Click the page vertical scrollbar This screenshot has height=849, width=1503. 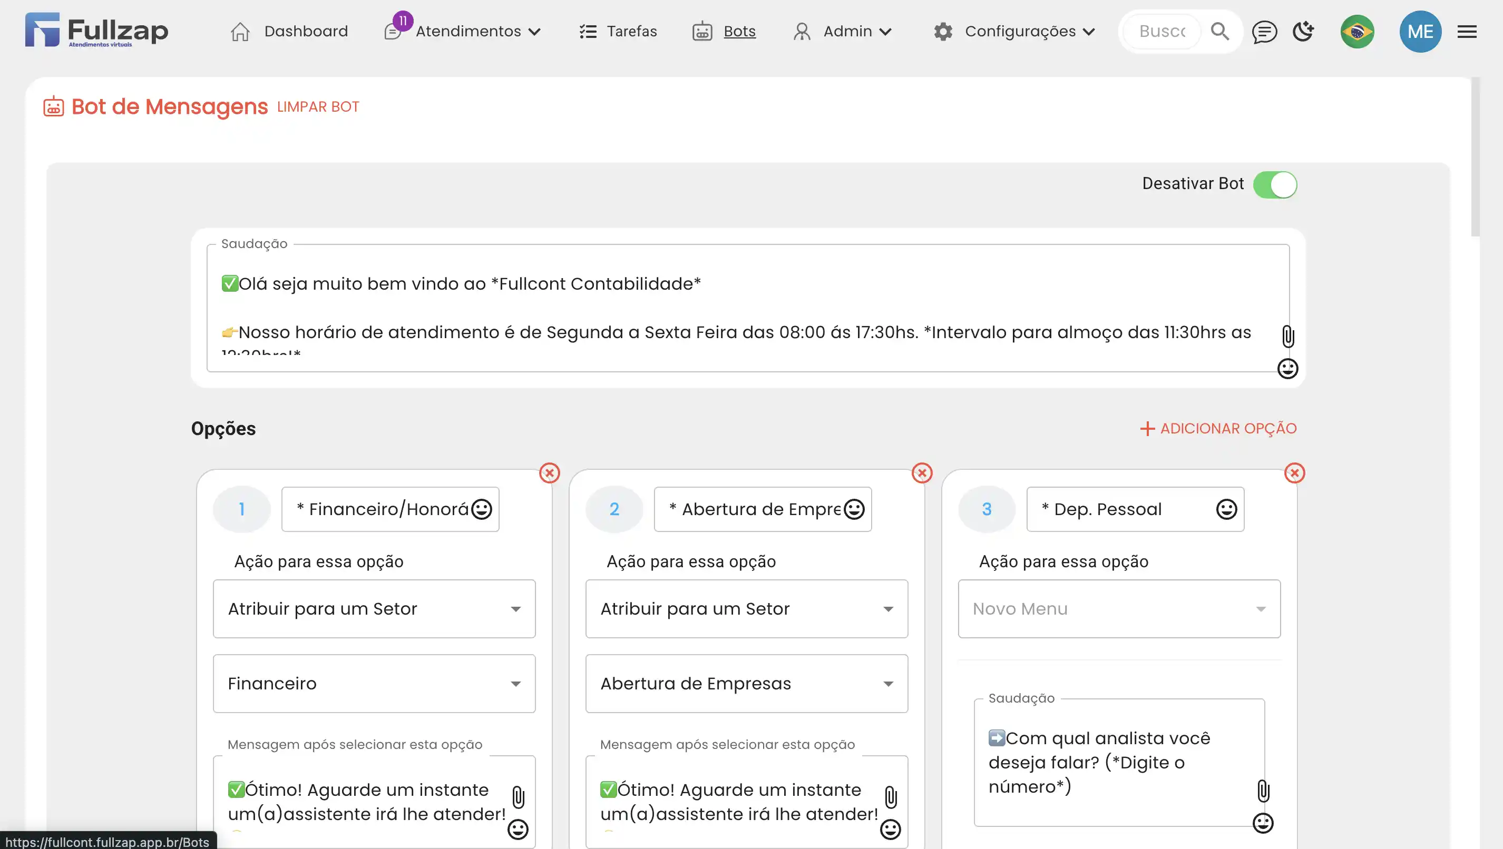(x=1475, y=157)
